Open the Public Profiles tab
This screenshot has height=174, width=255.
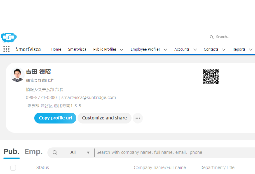pos(105,49)
